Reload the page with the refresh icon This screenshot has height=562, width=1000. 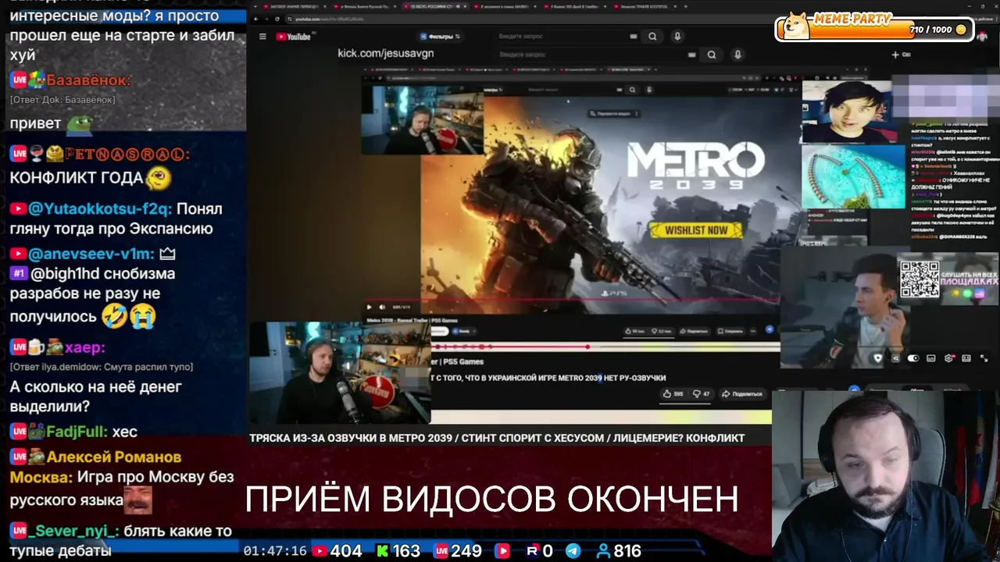click(277, 19)
